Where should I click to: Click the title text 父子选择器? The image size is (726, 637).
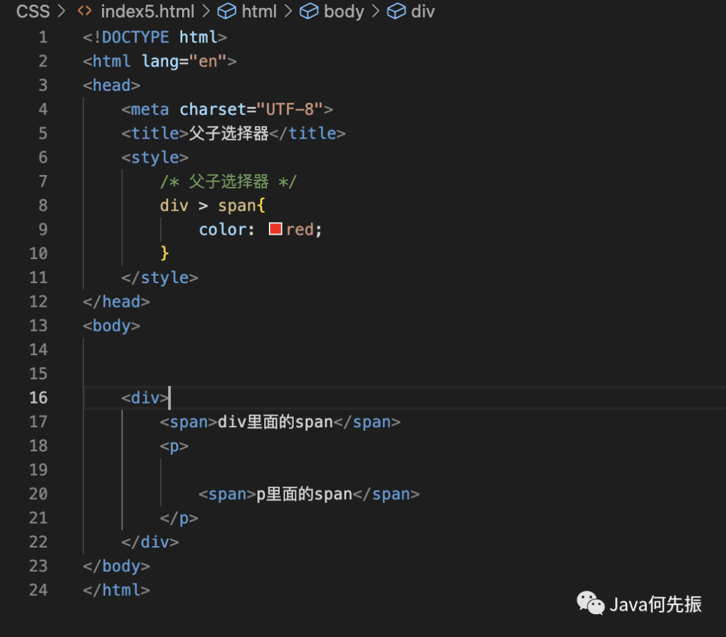pos(229,133)
